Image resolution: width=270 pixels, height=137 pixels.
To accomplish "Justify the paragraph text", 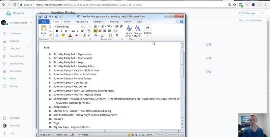I will pyautogui.click(x=109, y=31).
